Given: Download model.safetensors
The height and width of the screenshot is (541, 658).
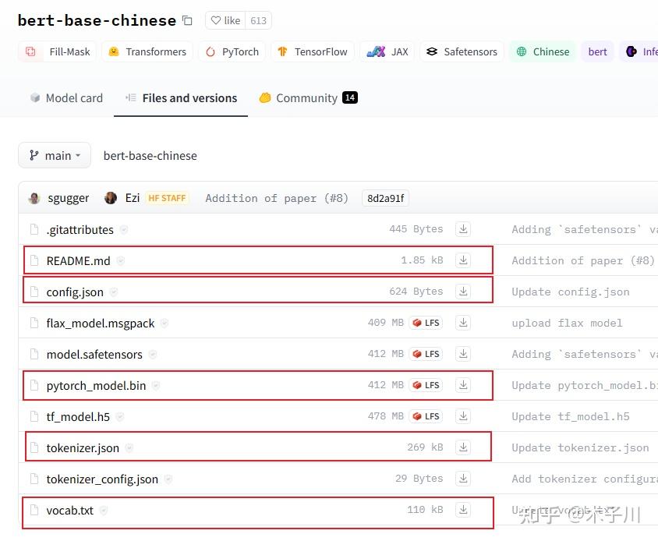Looking at the screenshot, I should click(x=463, y=354).
